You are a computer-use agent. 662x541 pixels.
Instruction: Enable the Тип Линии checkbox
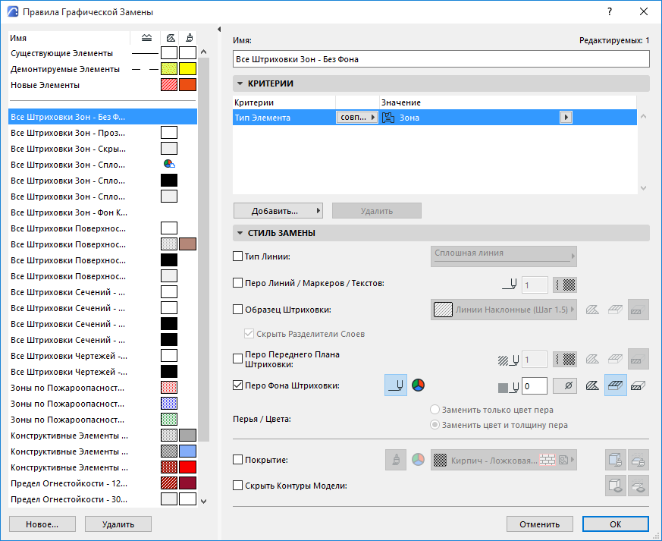(x=237, y=256)
